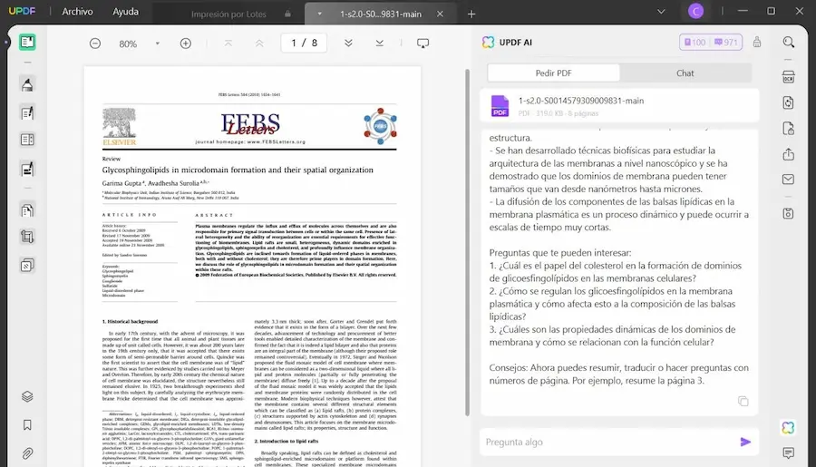Click the lock icon in UPDF AI header
The width and height of the screenshot is (816, 467).
757,43
